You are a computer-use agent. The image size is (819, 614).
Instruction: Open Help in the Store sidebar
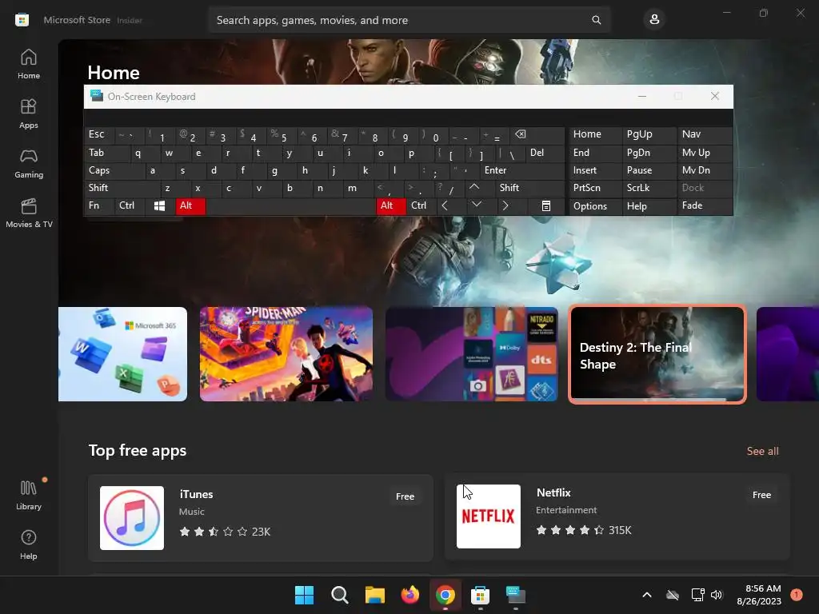point(28,544)
